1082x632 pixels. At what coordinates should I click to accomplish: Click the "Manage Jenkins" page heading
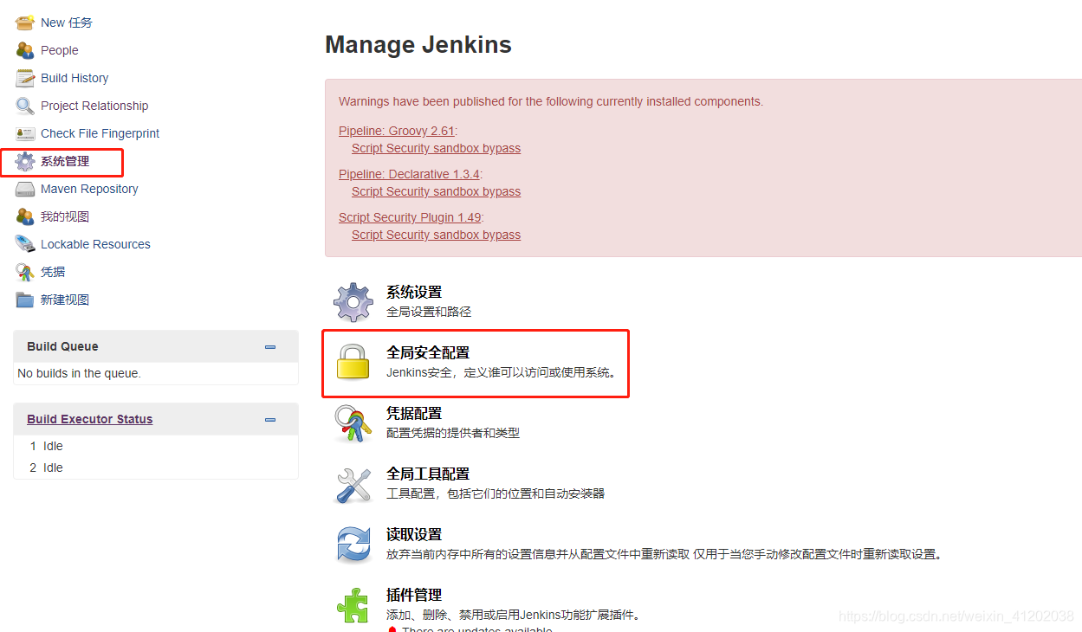[418, 45]
